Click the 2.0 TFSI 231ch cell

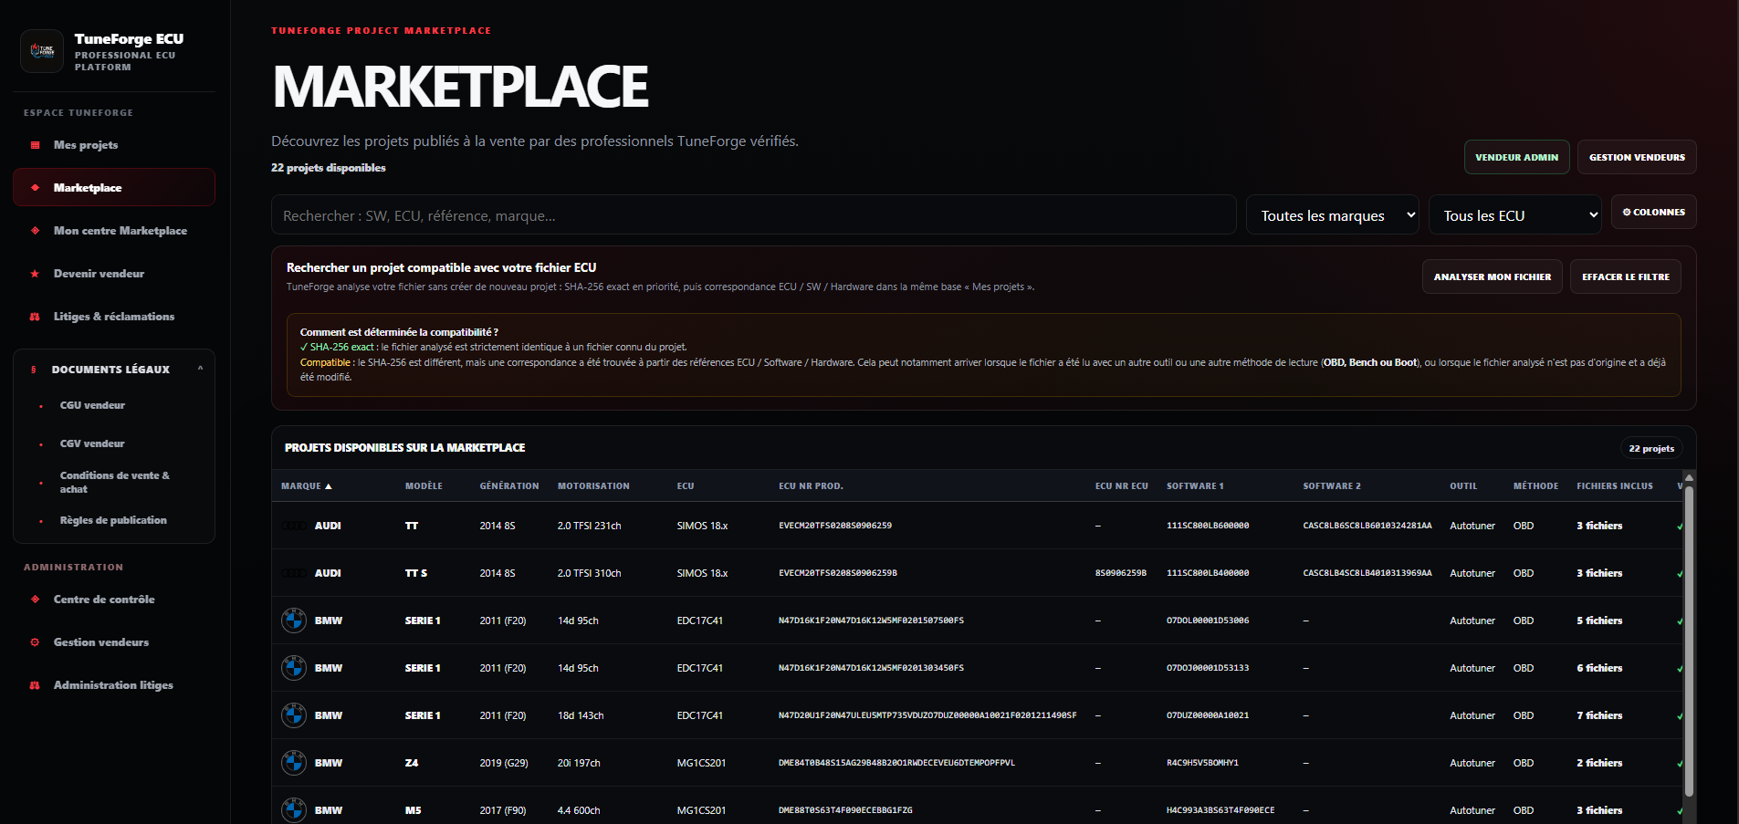(589, 526)
